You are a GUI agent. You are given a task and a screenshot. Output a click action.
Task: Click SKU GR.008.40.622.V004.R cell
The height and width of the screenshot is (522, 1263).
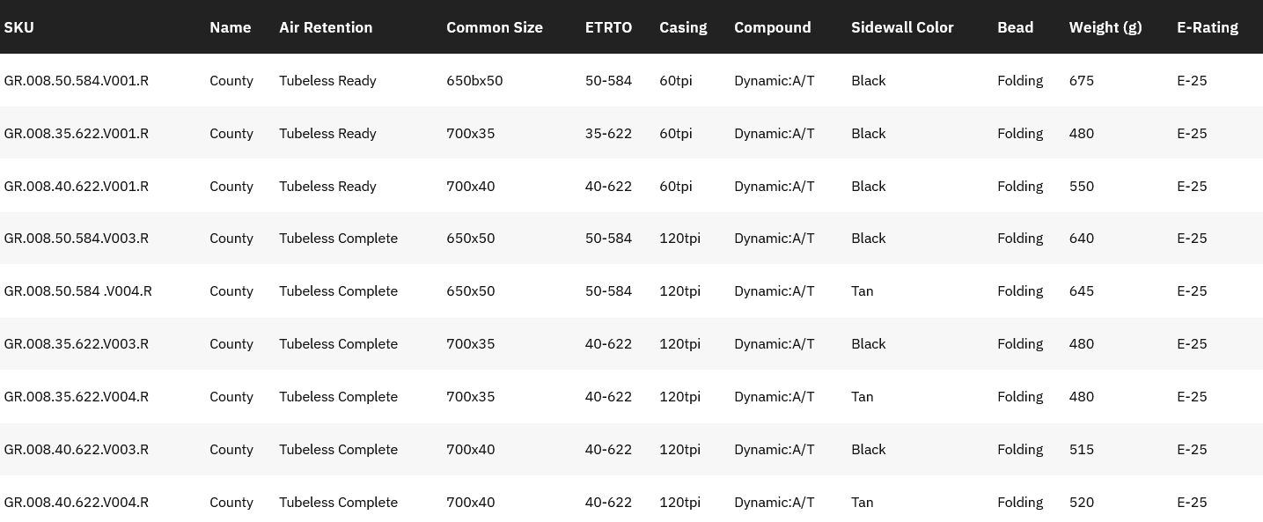(77, 503)
